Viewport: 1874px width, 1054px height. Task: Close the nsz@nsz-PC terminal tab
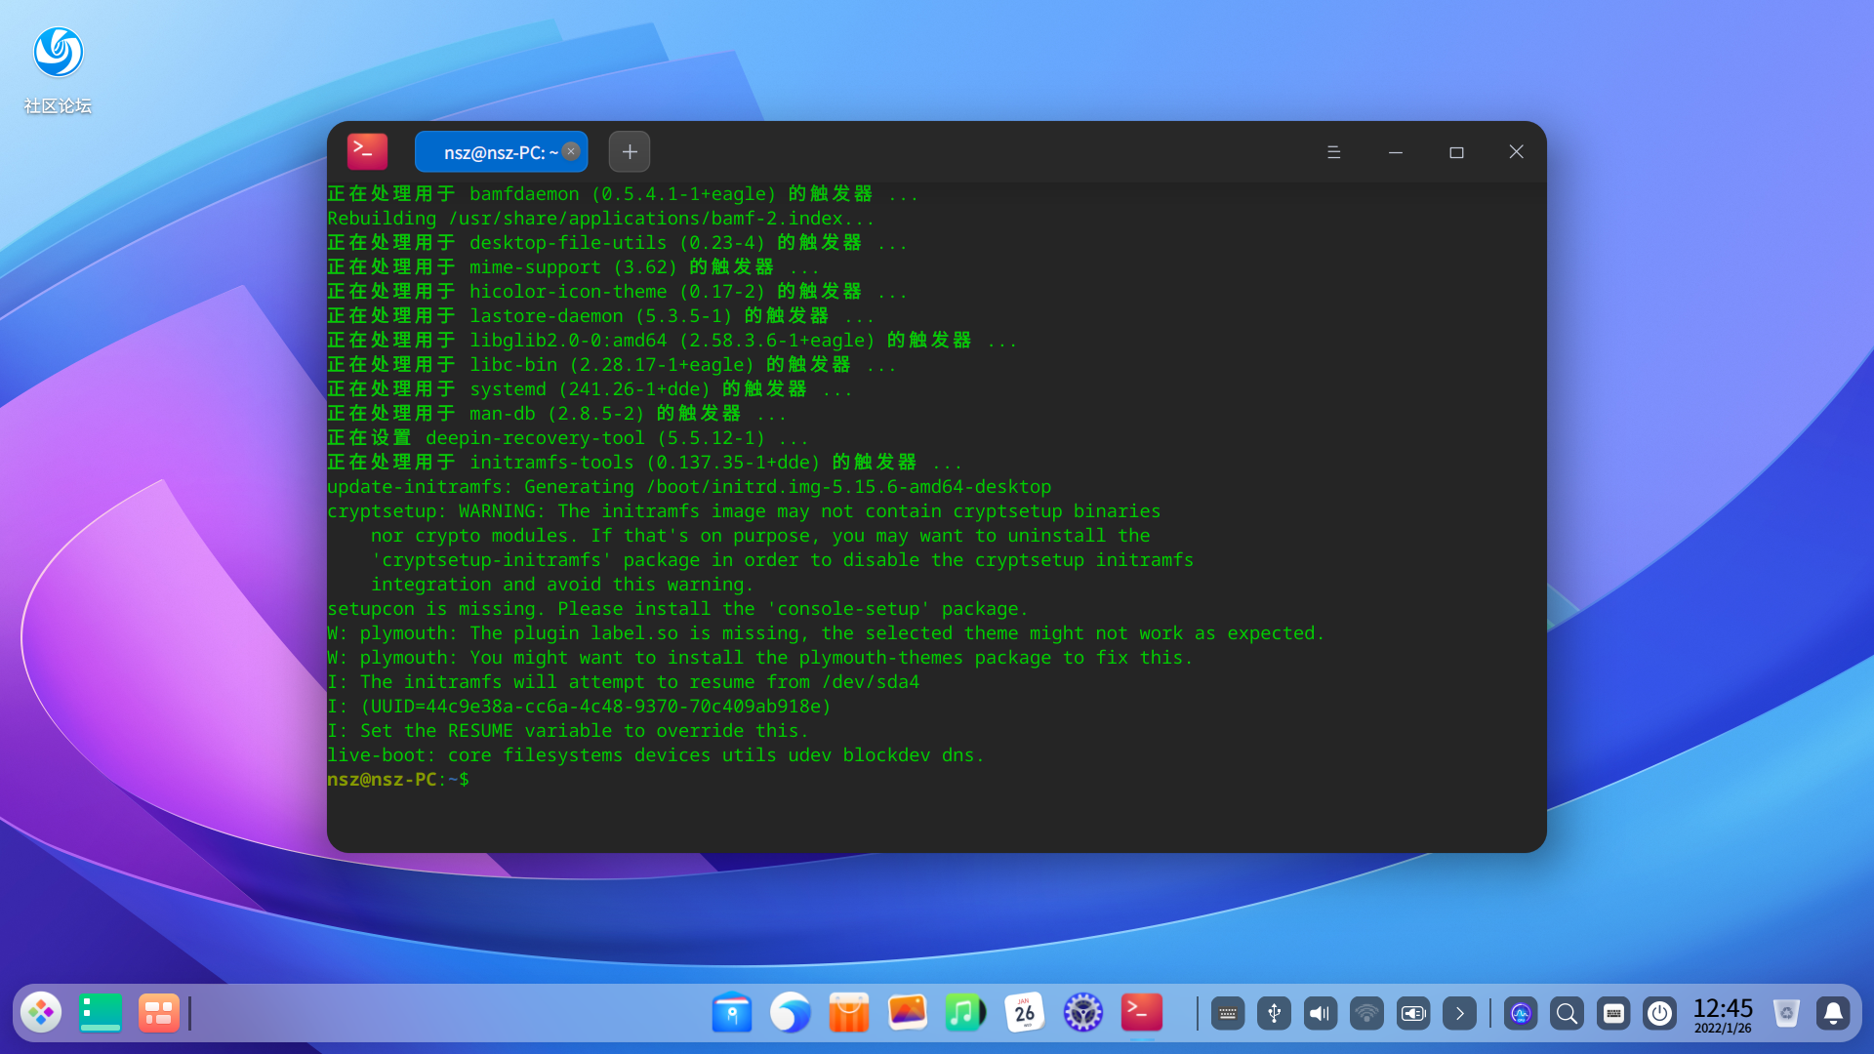[x=571, y=151]
